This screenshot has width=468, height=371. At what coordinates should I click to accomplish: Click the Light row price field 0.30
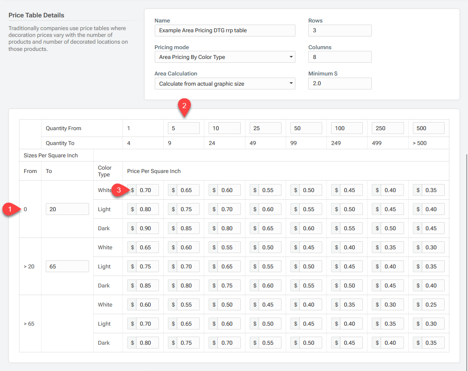pos(428,324)
